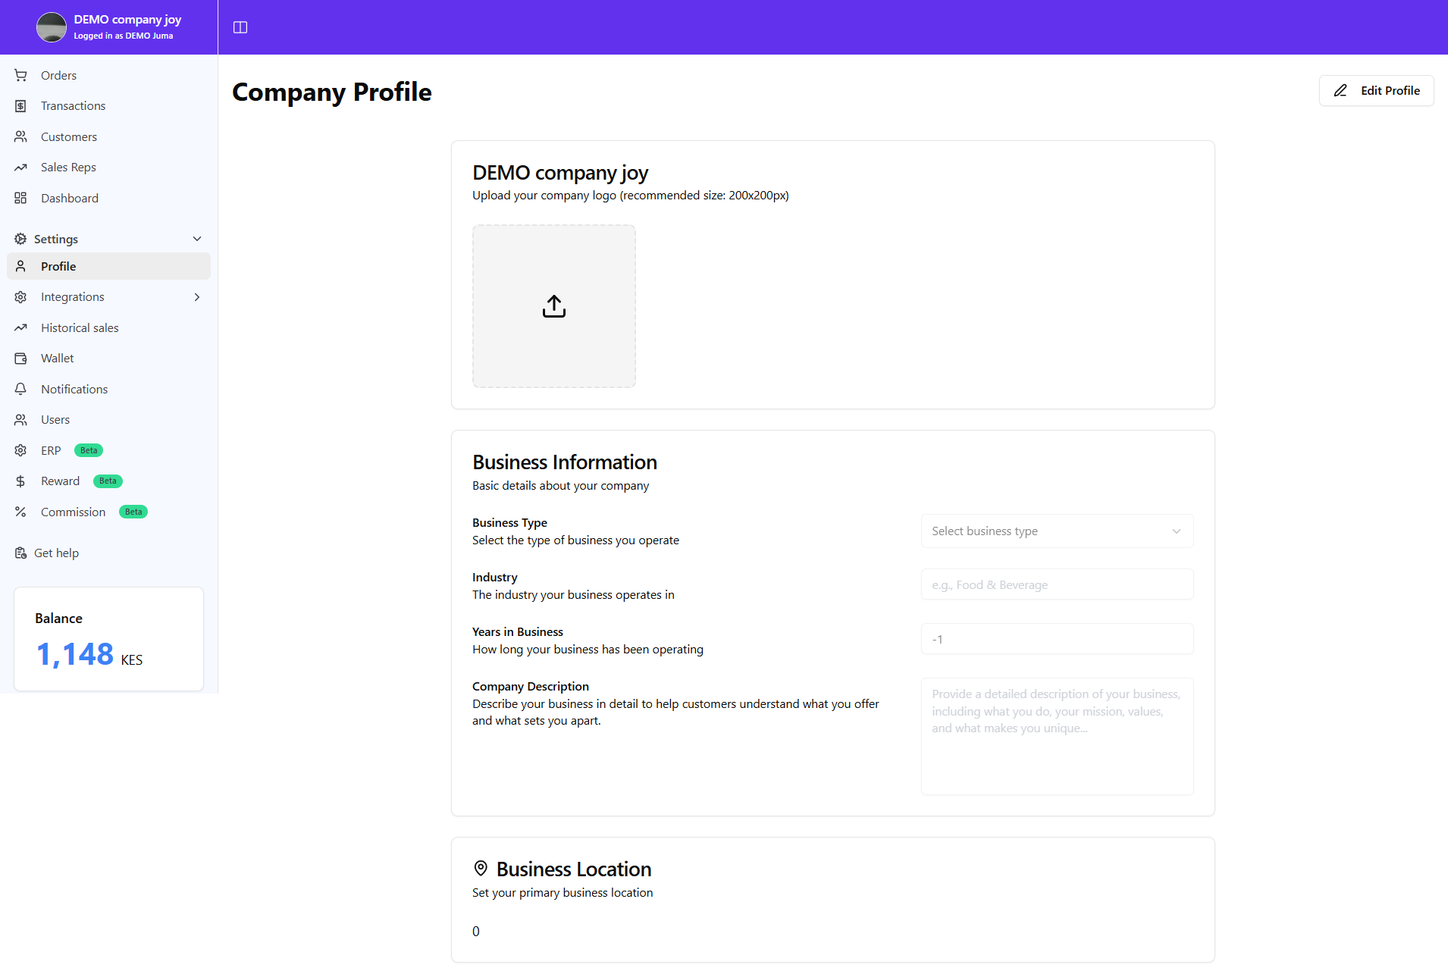Image resolution: width=1448 pixels, height=971 pixels.
Task: Open the Get help link
Action: (56, 553)
